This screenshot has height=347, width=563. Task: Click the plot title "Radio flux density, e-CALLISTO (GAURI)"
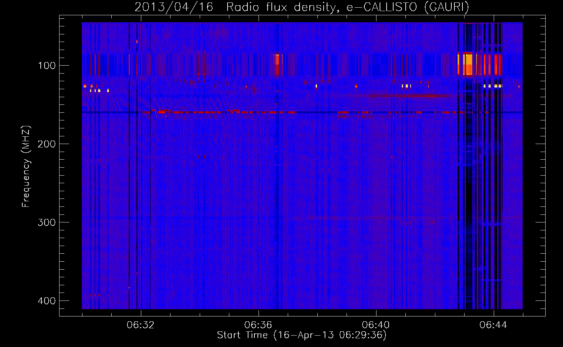348,7
